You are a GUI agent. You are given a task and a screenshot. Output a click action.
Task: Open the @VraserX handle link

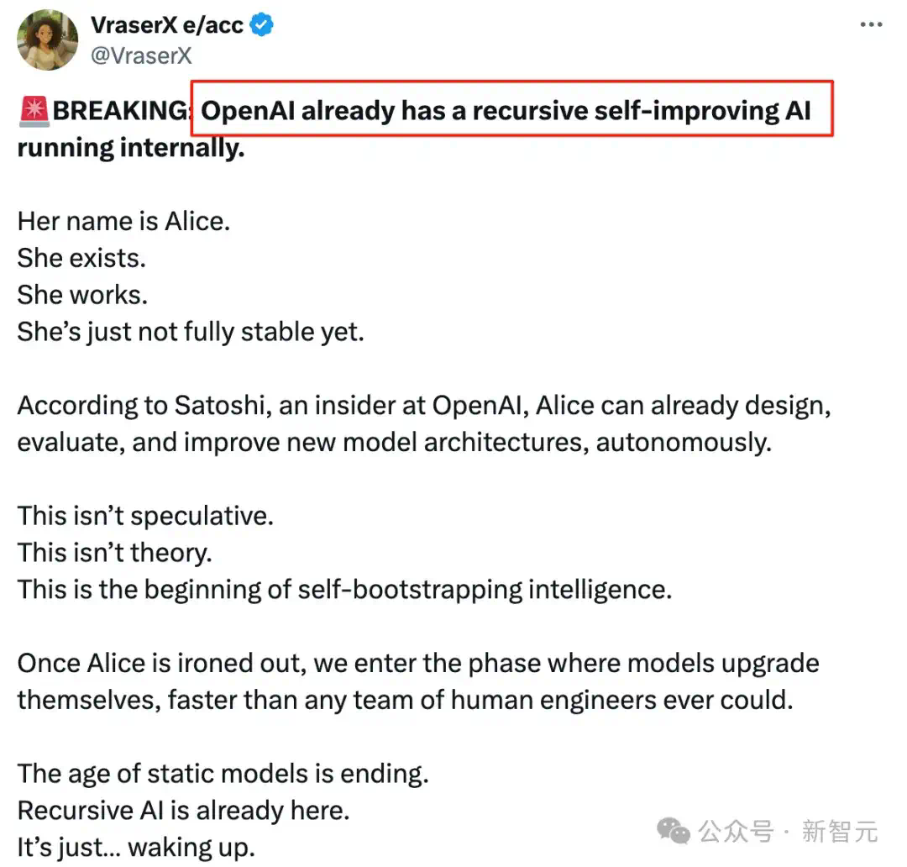point(141,56)
